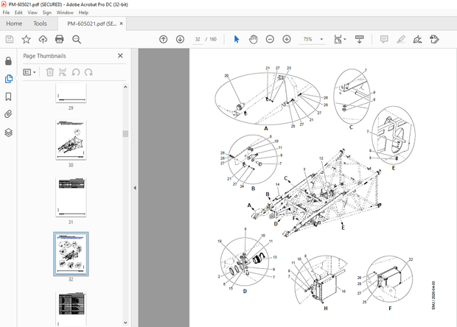Select the arrow selection tool
Screen dimensions: 457x327
coord(237,39)
